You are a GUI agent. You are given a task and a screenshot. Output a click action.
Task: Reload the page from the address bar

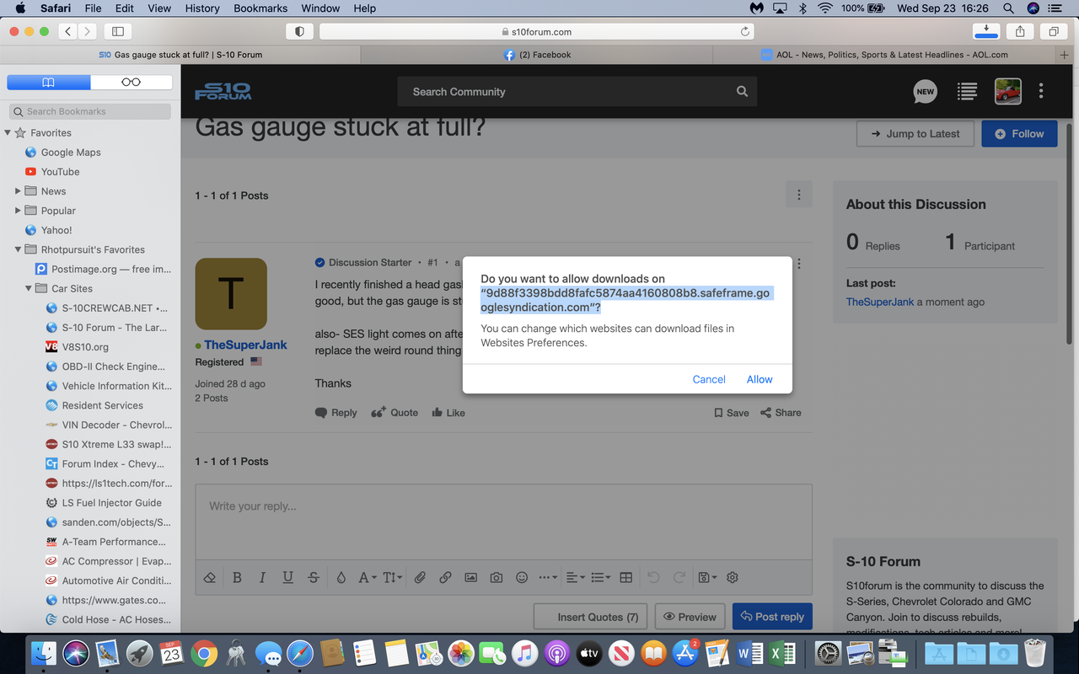tap(745, 32)
